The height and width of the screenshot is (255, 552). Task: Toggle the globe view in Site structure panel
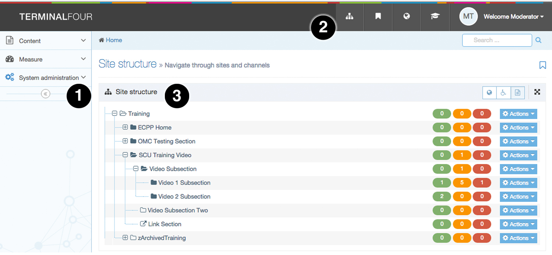489,93
